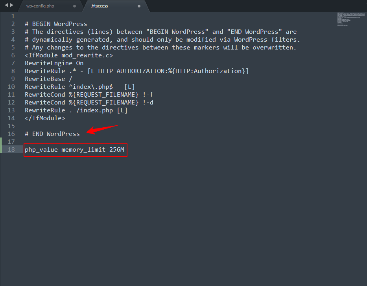Click '%{HTTP:Authorization}' on line 8

[207, 71]
